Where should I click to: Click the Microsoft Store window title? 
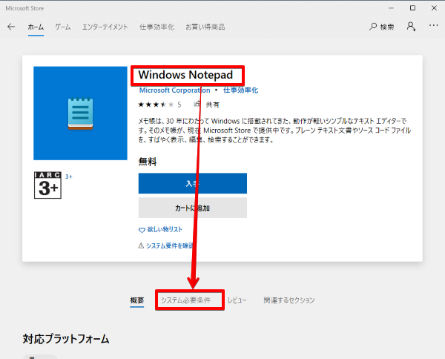click(x=24, y=8)
